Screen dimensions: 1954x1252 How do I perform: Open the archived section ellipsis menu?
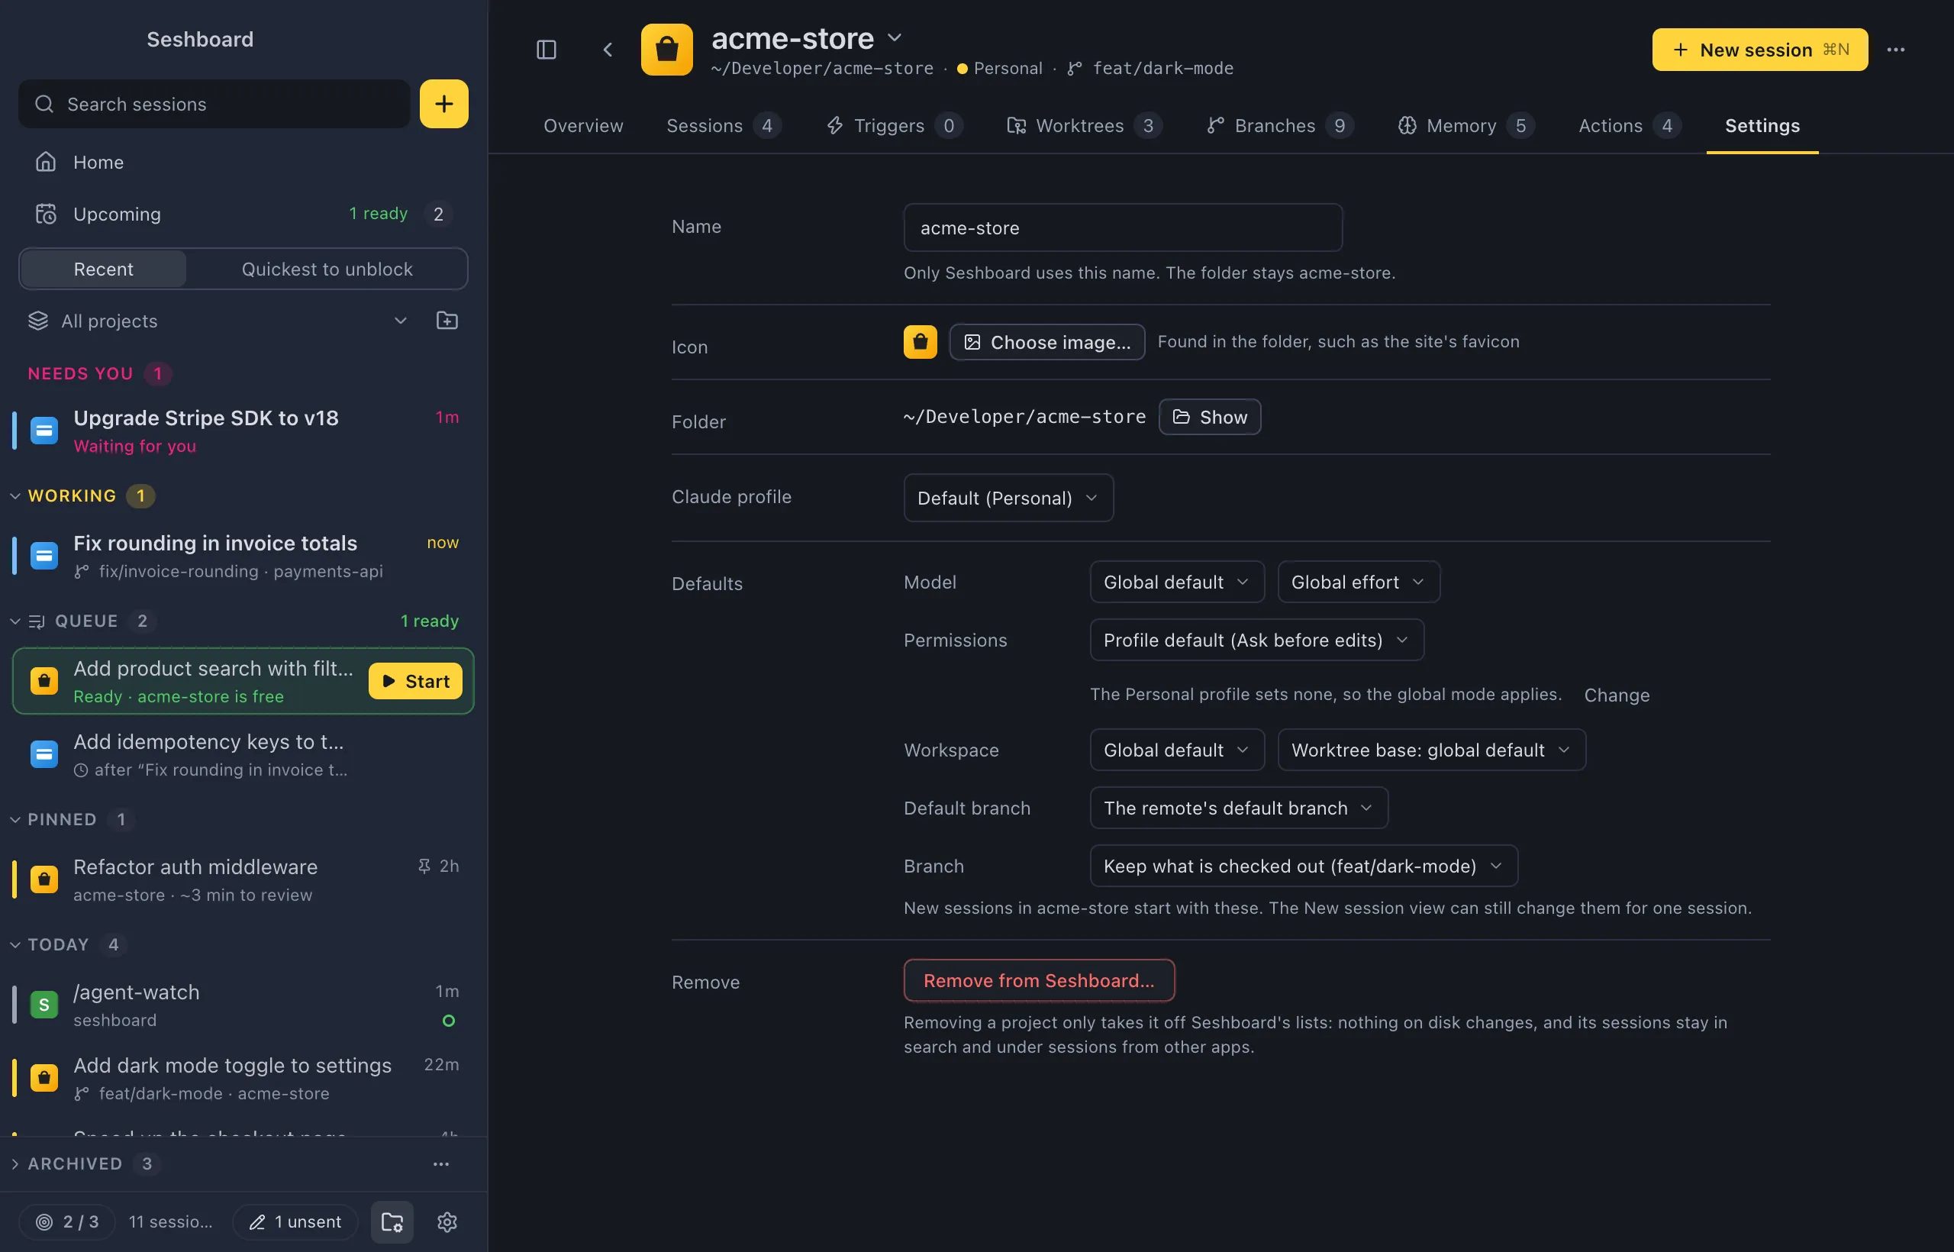pyautogui.click(x=440, y=1163)
